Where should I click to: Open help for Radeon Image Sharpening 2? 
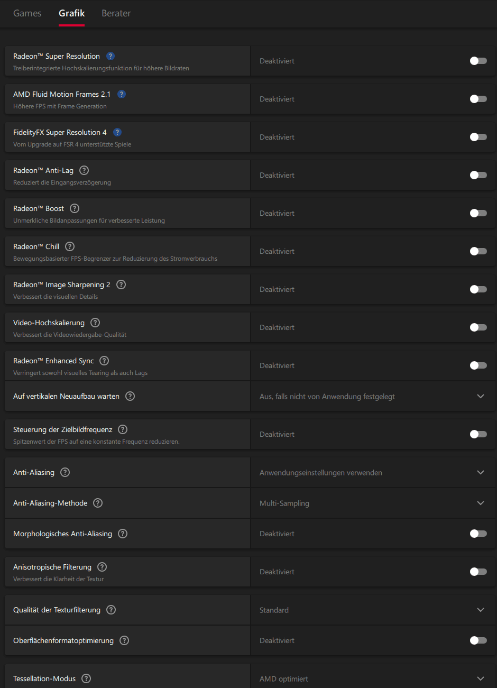pyautogui.click(x=121, y=285)
